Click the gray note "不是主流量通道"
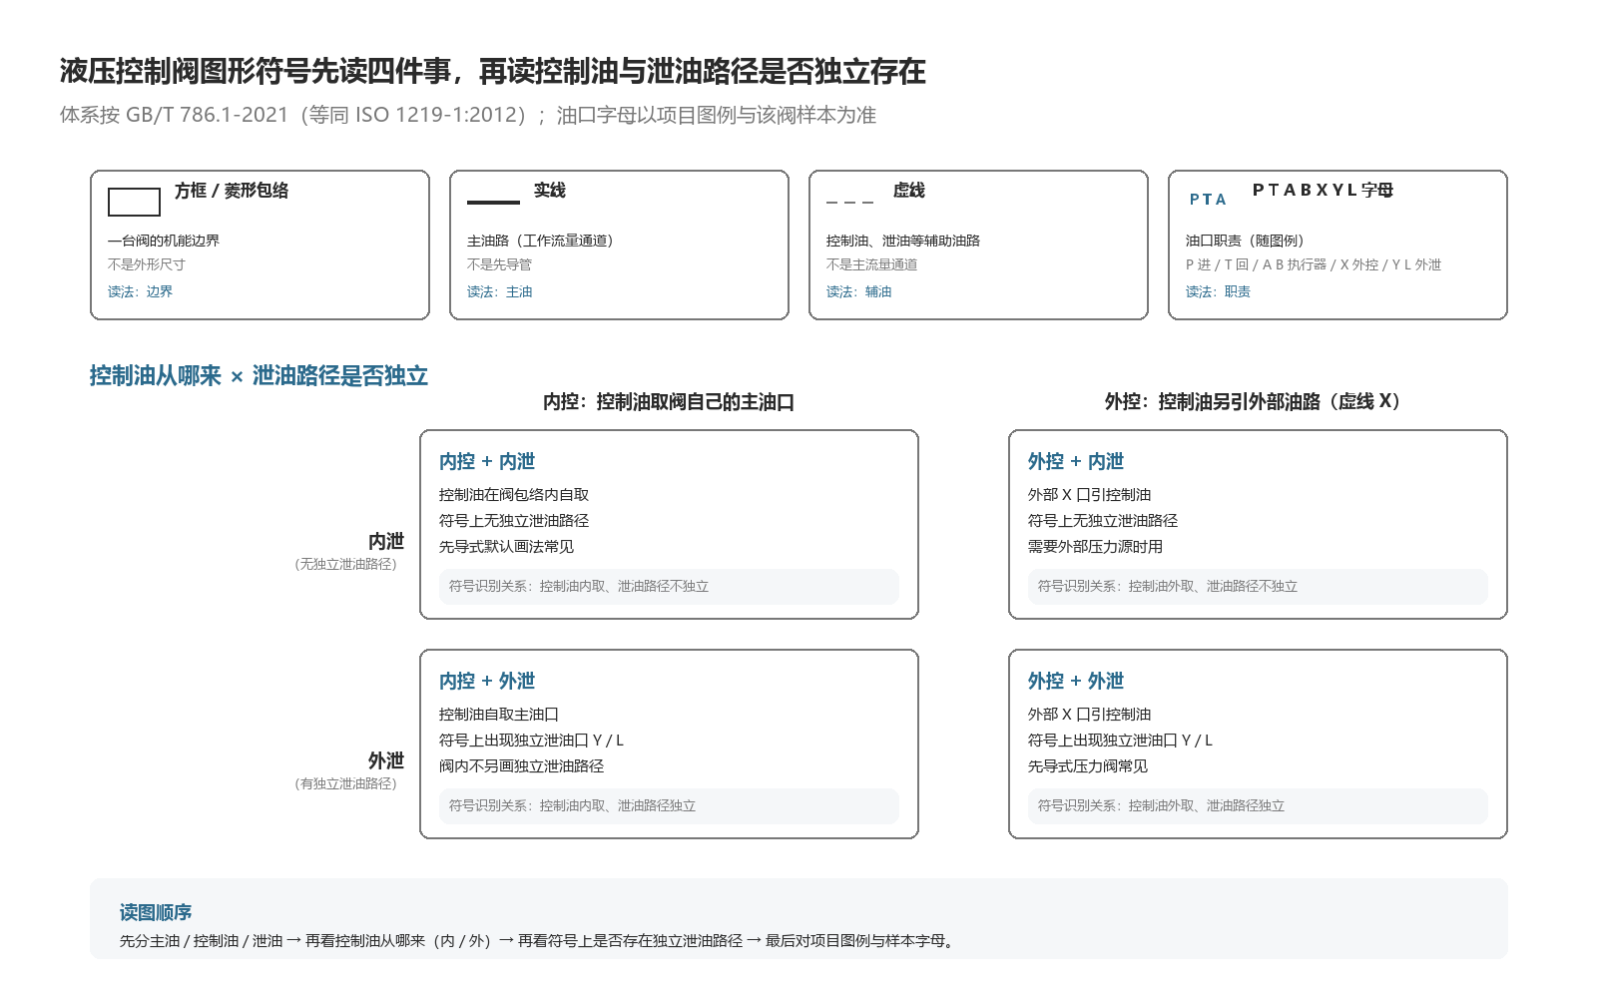 [872, 264]
